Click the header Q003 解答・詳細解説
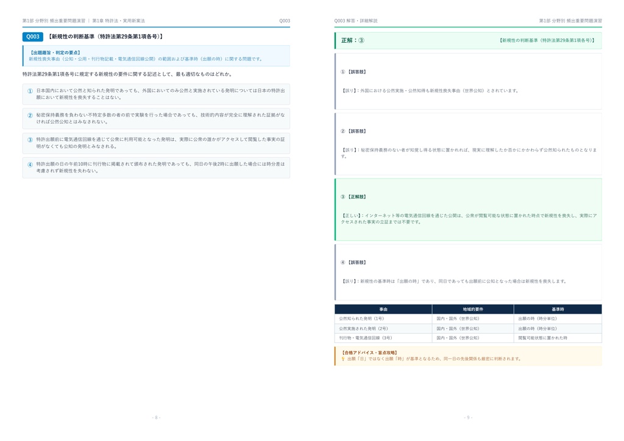Screen dimensions: 624x441 coord(356,21)
